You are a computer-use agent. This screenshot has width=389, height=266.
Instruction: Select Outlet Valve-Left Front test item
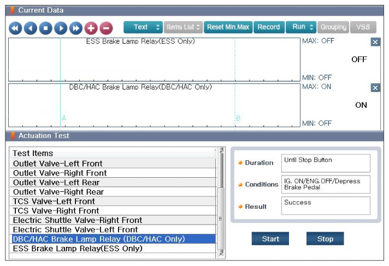click(113, 164)
